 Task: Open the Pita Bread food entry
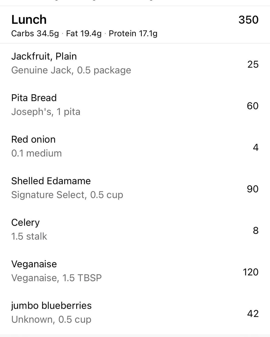coord(34,98)
